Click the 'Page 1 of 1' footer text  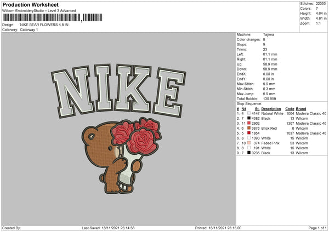coord(317,228)
